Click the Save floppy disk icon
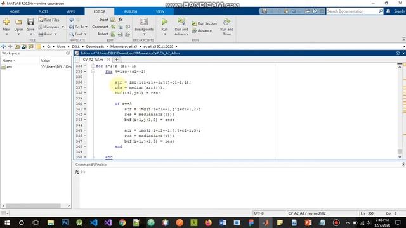 tap(30, 22)
